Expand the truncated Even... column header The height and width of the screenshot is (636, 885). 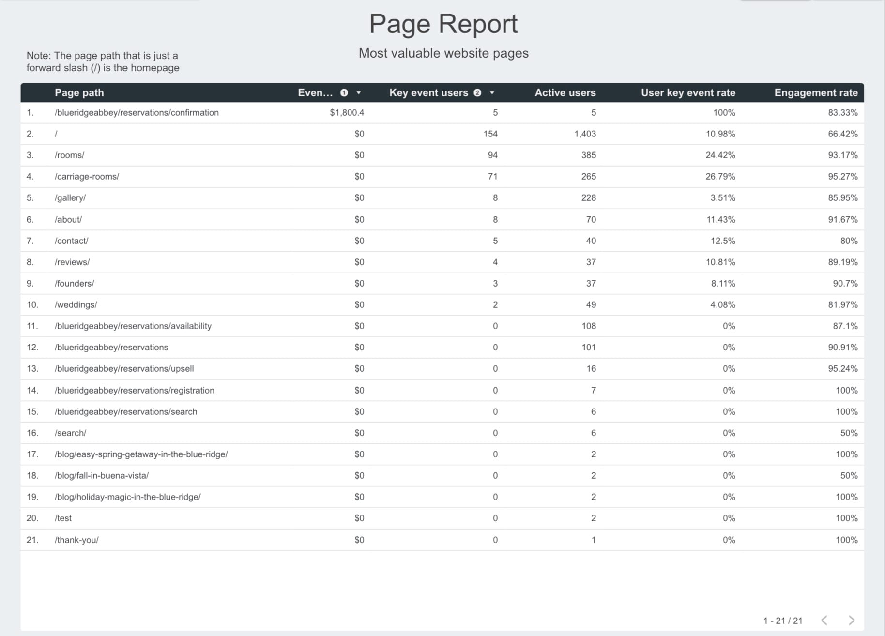click(315, 92)
